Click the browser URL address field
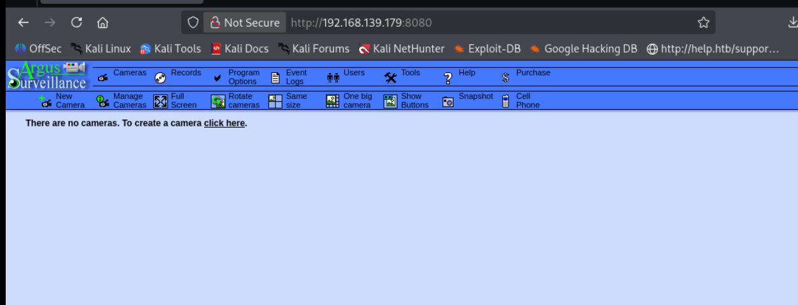 tap(484, 23)
